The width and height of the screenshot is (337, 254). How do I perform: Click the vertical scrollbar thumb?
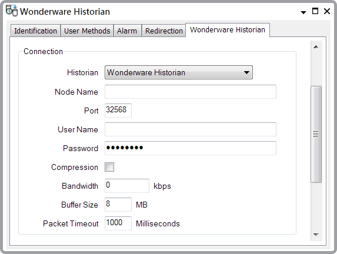(x=316, y=134)
